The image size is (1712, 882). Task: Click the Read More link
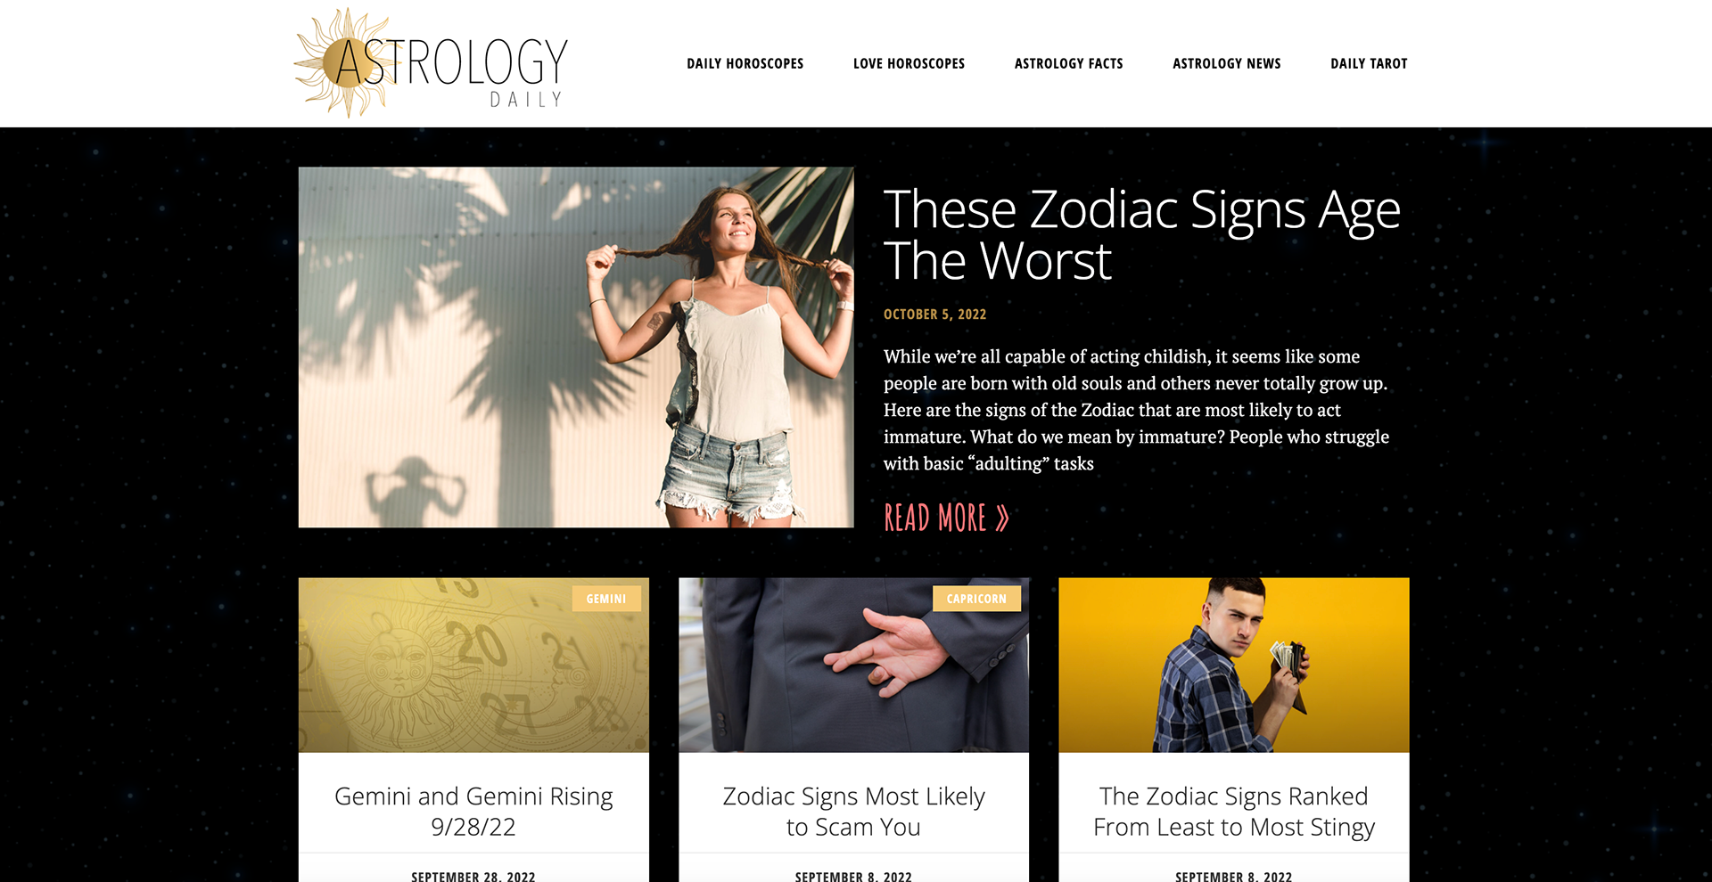(x=946, y=518)
